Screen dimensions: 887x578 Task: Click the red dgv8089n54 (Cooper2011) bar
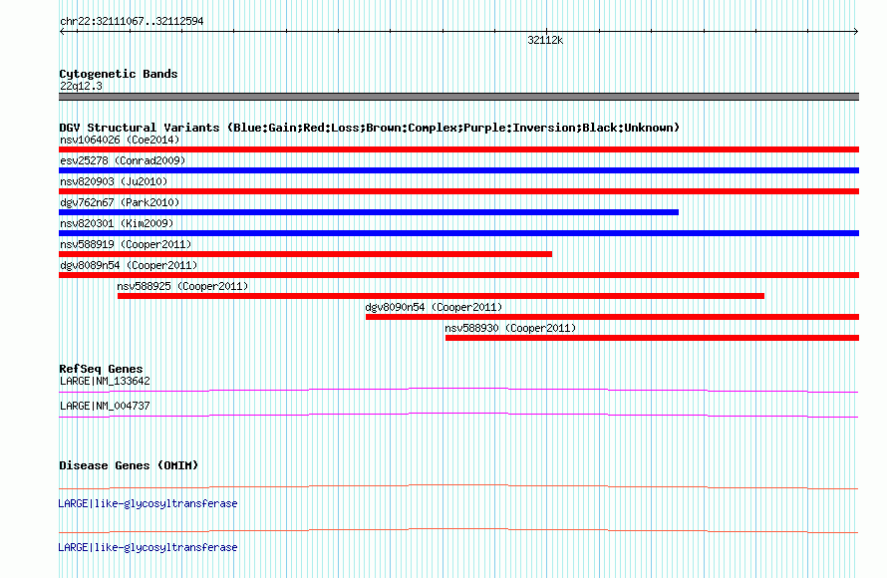tap(458, 275)
